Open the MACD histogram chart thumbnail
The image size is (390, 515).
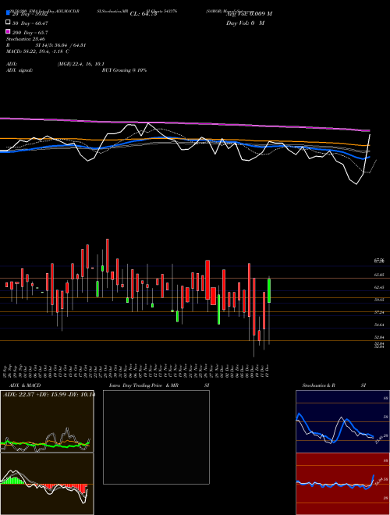click(x=47, y=484)
